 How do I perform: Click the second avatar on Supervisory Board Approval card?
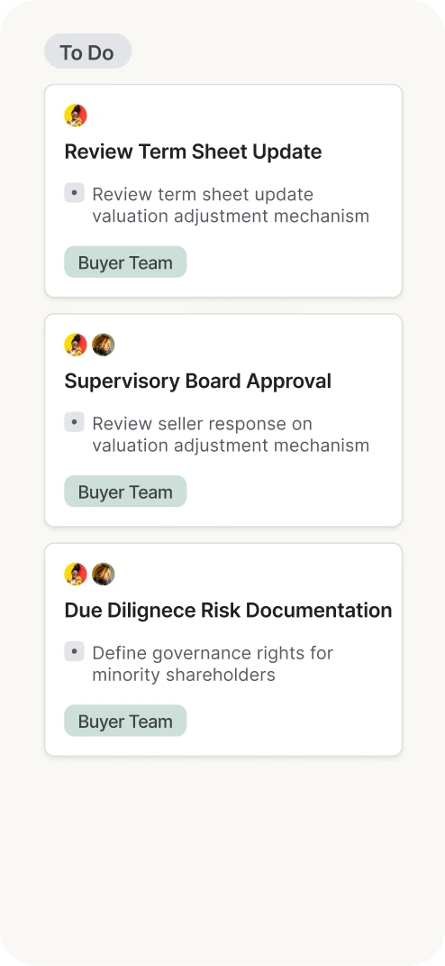pyautogui.click(x=104, y=345)
